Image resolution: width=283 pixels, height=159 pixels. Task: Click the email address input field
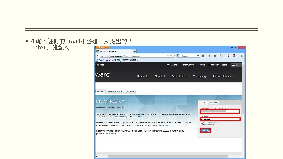(x=220, y=111)
